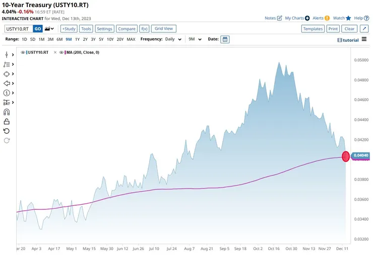Viewport: 373px width, 258px height.
Task: Select the line drawing tool
Action: (7, 64)
